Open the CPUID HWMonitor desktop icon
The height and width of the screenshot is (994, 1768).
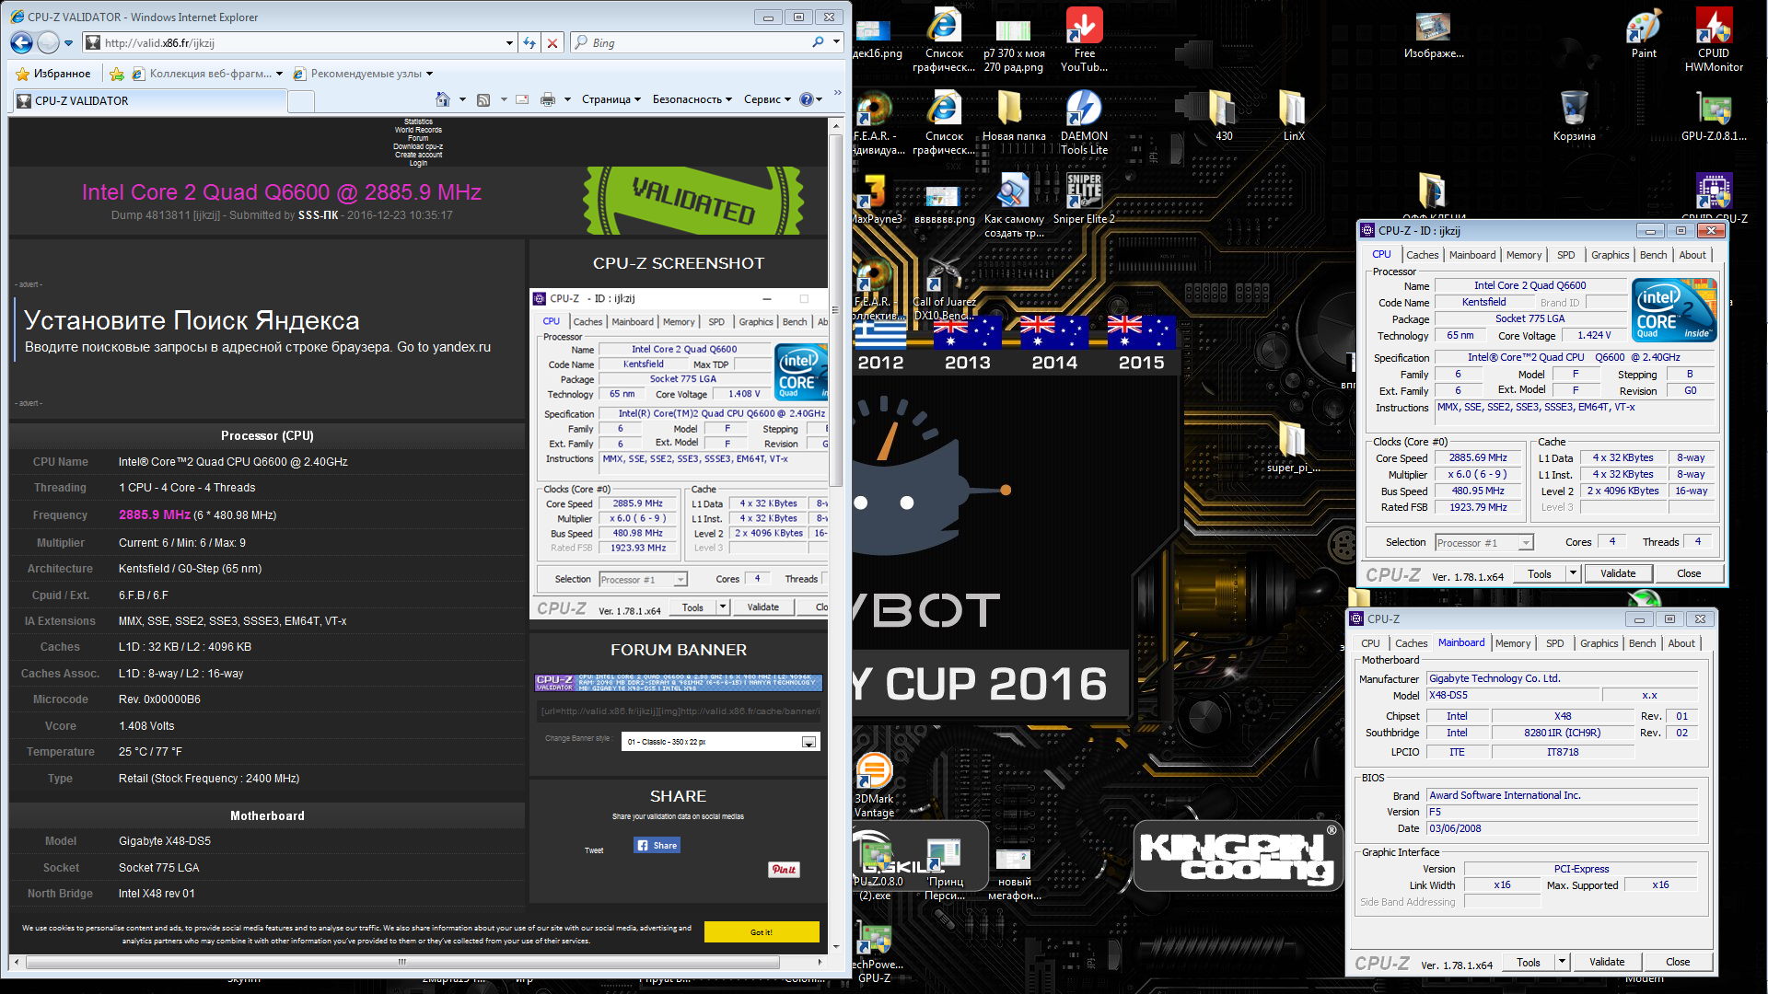click(x=1714, y=40)
